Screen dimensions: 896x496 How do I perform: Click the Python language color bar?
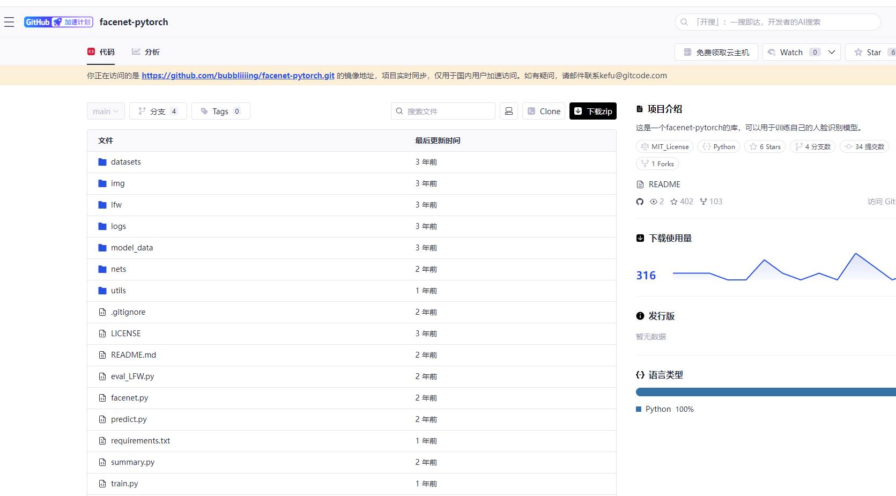(766, 392)
